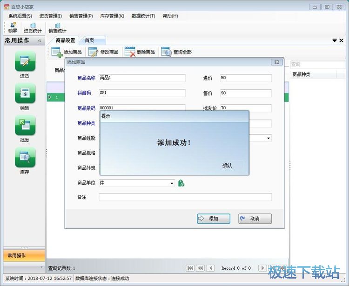
Task: Open 销售管理(P) menu
Action: click(81, 16)
